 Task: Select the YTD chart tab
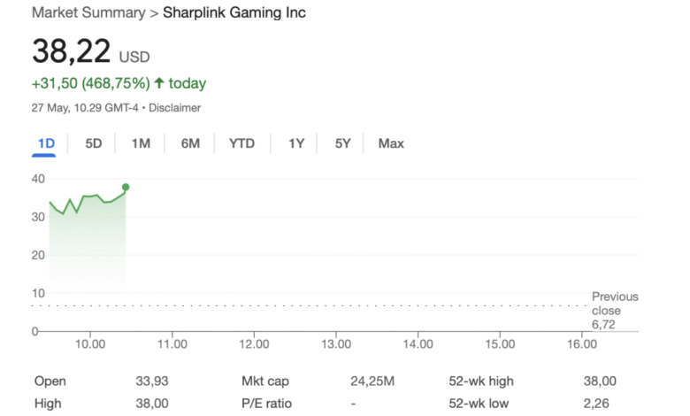tap(241, 143)
